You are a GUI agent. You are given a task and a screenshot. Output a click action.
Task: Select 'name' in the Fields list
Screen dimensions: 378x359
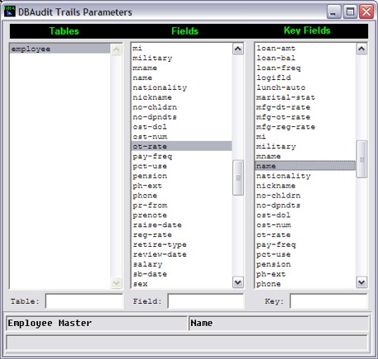click(x=182, y=78)
